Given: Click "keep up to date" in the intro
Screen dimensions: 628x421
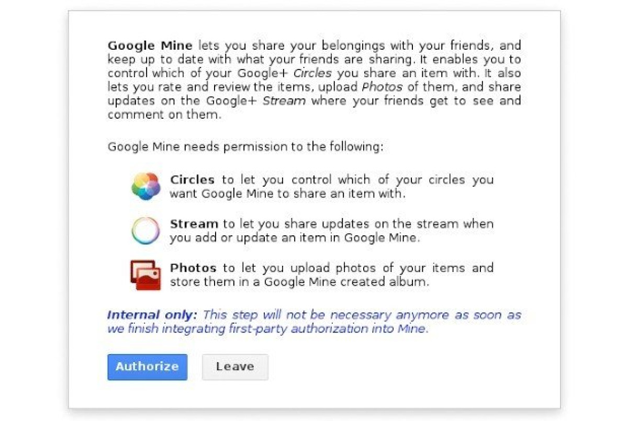Looking at the screenshot, I should tap(153, 59).
